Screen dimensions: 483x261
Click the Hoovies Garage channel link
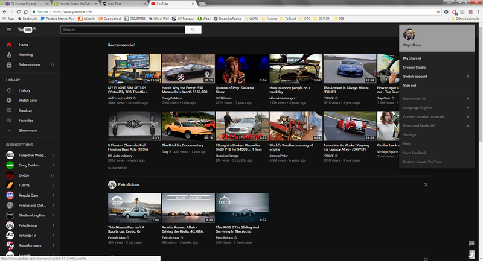point(228,156)
